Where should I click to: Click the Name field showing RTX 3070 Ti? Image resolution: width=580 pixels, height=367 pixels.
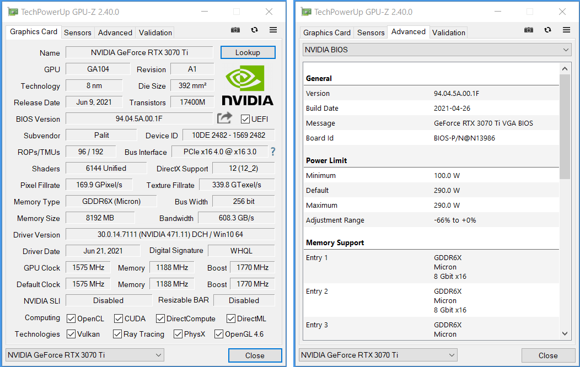pyautogui.click(x=139, y=52)
